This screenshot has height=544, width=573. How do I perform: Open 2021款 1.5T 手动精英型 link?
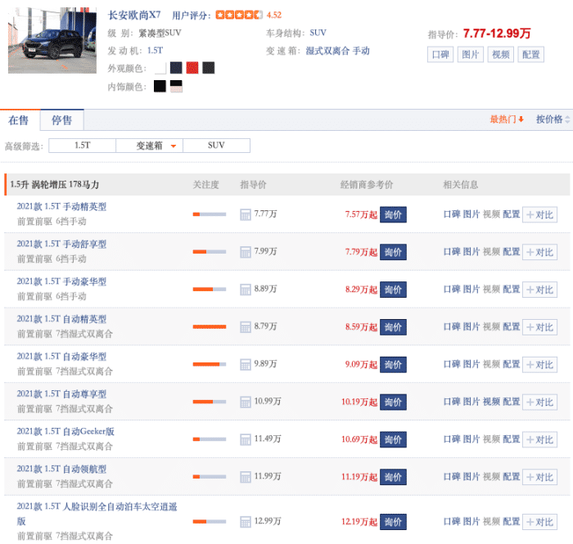(61, 206)
